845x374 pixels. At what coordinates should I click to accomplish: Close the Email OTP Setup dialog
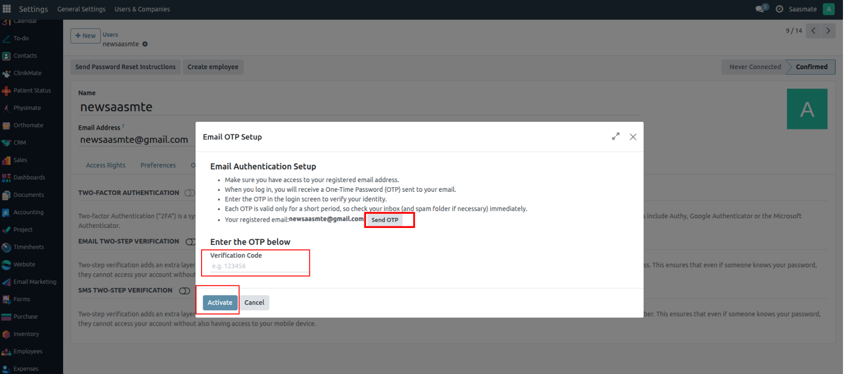633,136
